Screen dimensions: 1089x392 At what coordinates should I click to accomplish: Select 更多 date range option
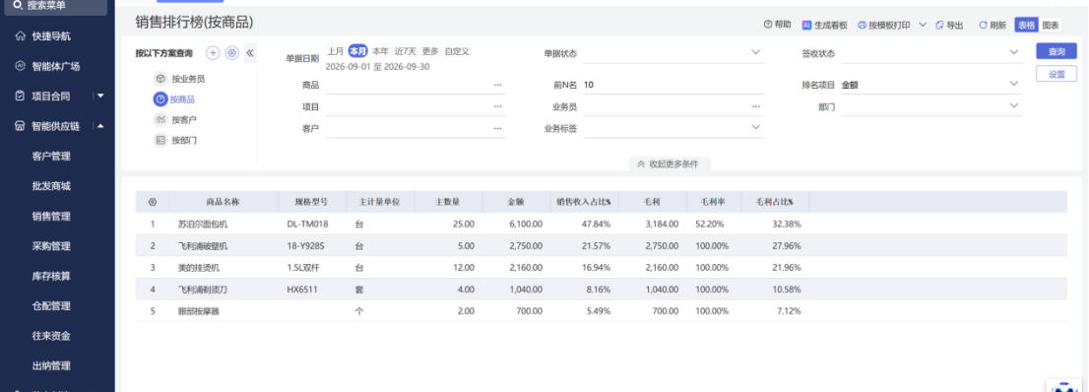pos(430,51)
